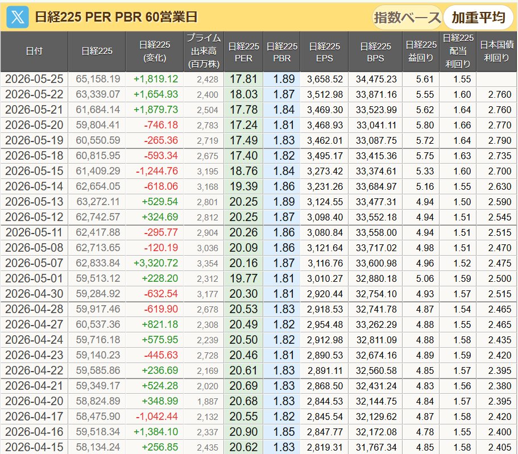Click the 日経225 BPS column header
Image resolution: width=518 pixels, height=454 pixels.
coord(375,51)
